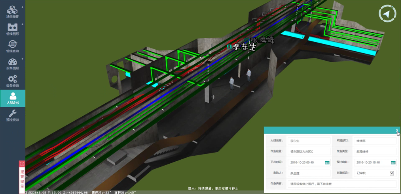Click the 作业位置 work location field
Image resolution: width=402 pixels, height=194 pixels.
309,151
